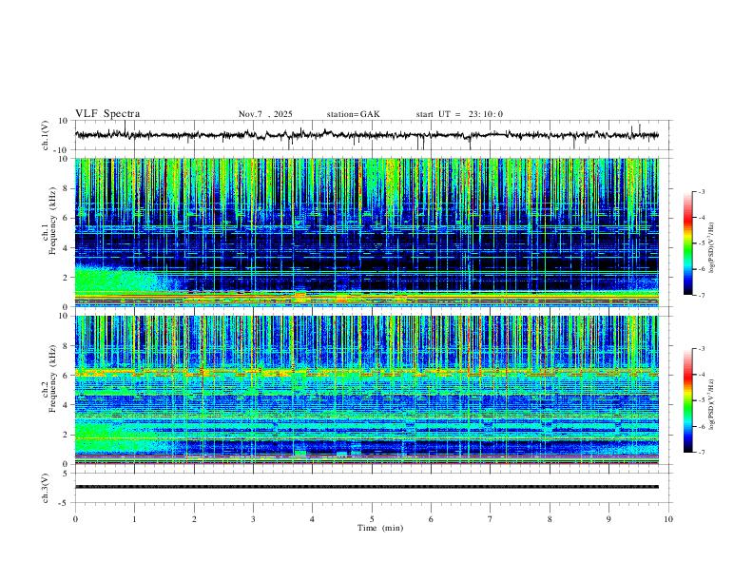The height and width of the screenshot is (582, 753).
Task: Click the ch.1 colorbar 'log(PSD)(V²/Hz)' label
Action: [712, 248]
